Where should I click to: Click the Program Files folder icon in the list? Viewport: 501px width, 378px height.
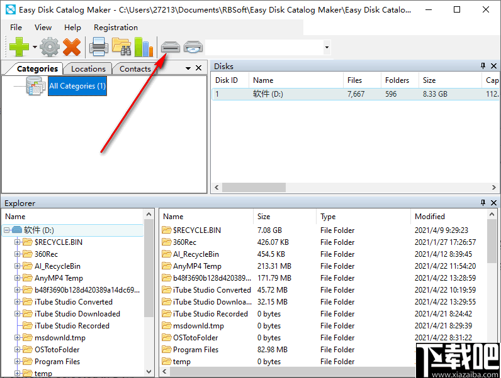166,349
